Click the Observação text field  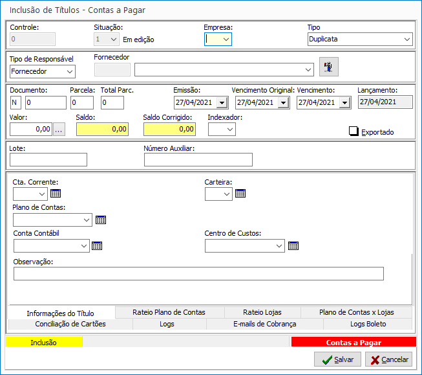click(198, 273)
